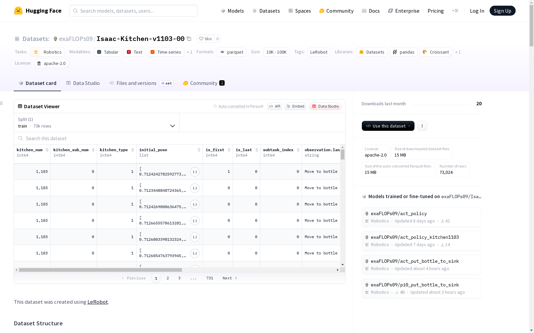Expand initial_pose cell starting 0.7123448848724365
This screenshot has width=534, height=333.
click(195, 188)
